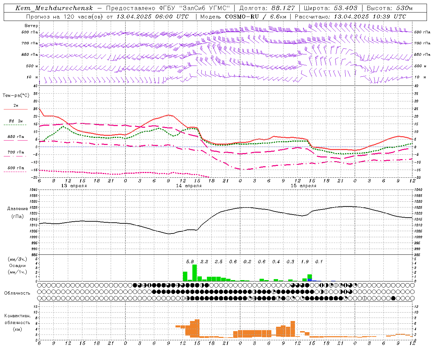Click the '(мм/3ч.)' precipitation unit label
The image size is (432, 346).
tap(18, 259)
